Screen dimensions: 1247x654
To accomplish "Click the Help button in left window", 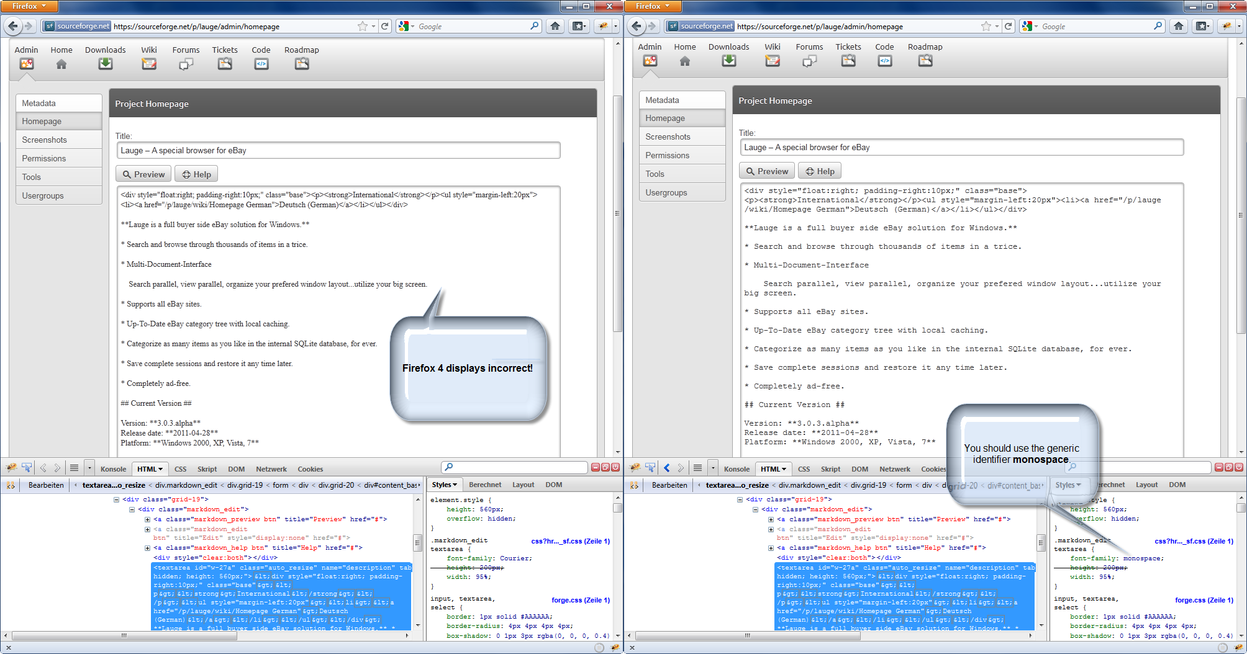I will tap(197, 174).
